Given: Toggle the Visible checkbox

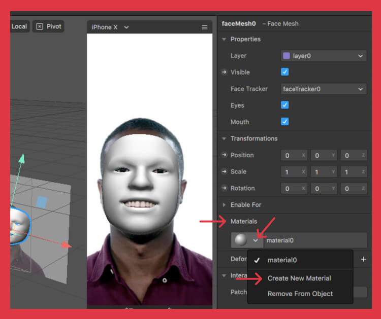Looking at the screenshot, I should click(284, 72).
